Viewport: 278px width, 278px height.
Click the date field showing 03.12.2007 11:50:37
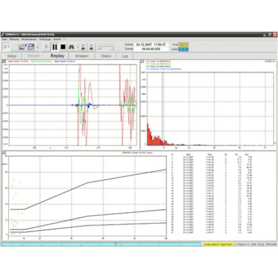[x=151, y=44]
